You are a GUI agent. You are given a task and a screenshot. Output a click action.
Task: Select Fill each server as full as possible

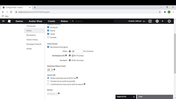coord(48,81)
